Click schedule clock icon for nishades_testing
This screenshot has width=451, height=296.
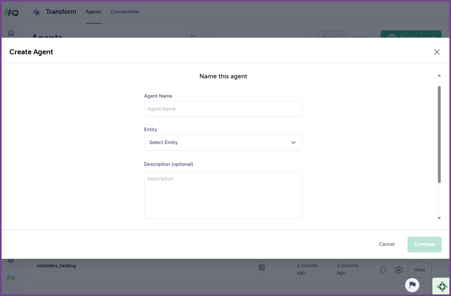pos(384,270)
